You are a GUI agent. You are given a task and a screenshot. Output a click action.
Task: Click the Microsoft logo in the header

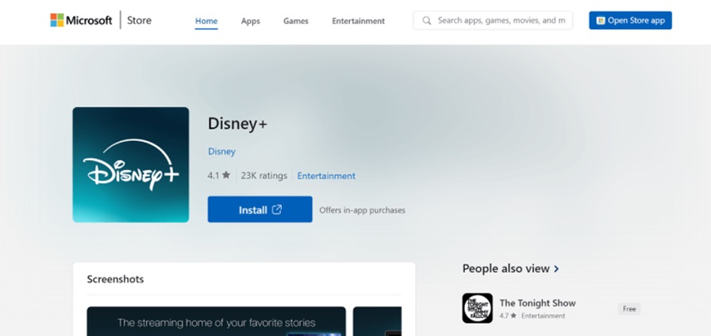click(81, 20)
